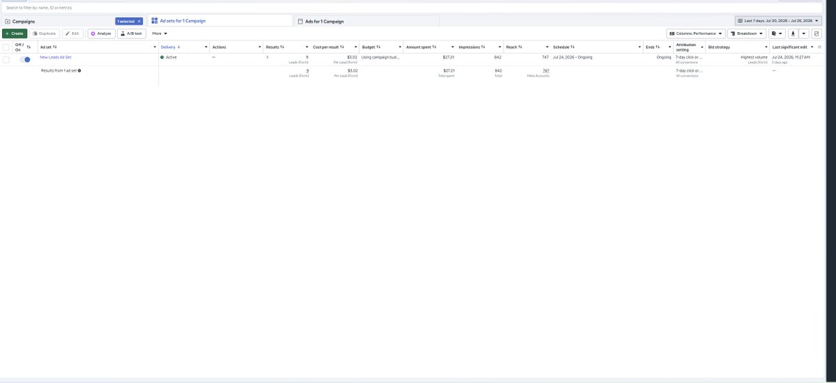
Task: Sort by the Delivery column
Action: click(x=171, y=47)
